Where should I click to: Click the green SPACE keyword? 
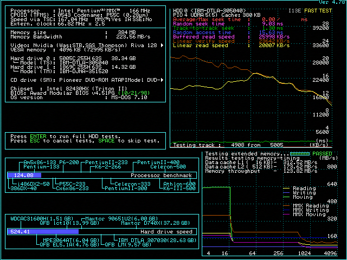click(x=106, y=141)
